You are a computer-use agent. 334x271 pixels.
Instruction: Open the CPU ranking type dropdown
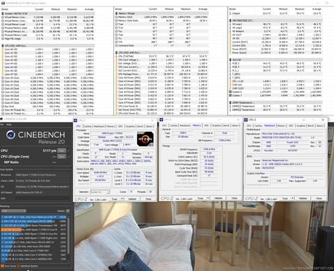pos(13,211)
